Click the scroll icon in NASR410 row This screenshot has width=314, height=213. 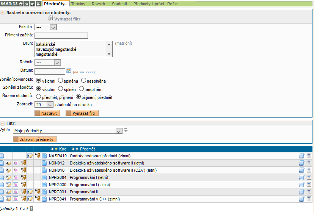click(x=302, y=156)
